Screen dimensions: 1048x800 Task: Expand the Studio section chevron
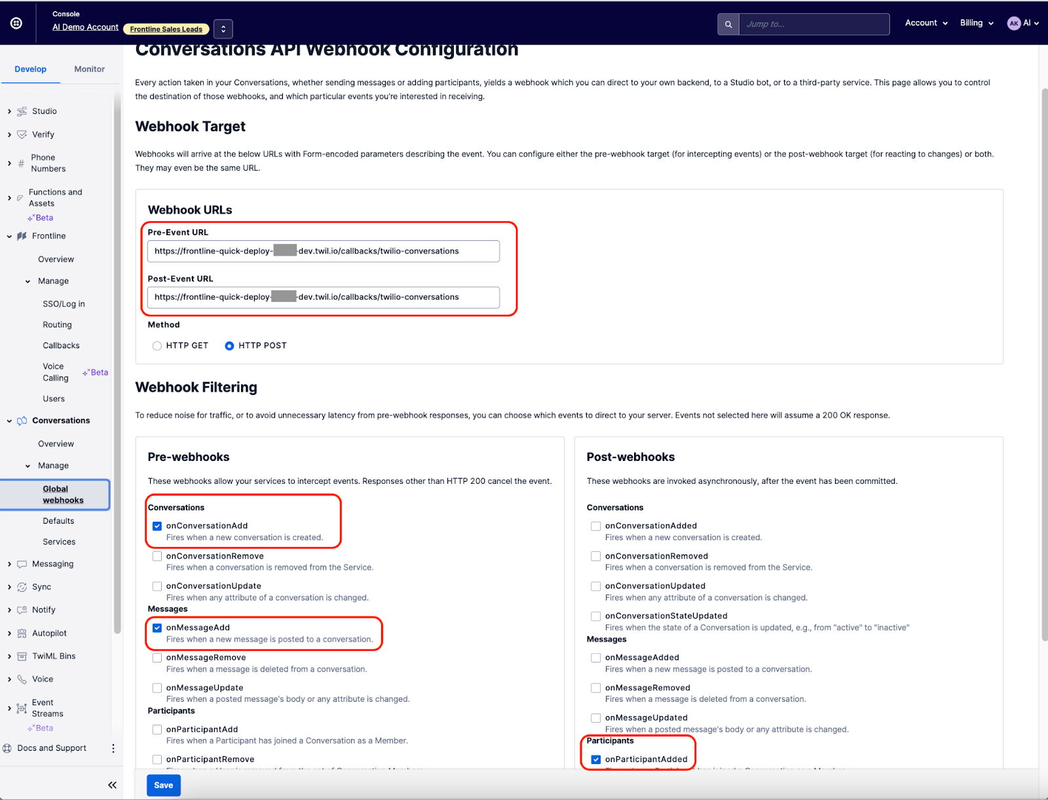(x=9, y=111)
